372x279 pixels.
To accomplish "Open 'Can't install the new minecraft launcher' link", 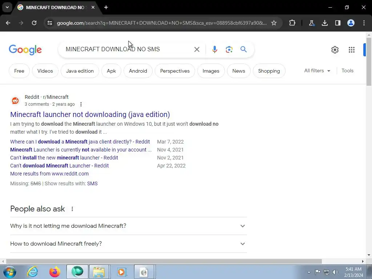I will pos(64,158).
